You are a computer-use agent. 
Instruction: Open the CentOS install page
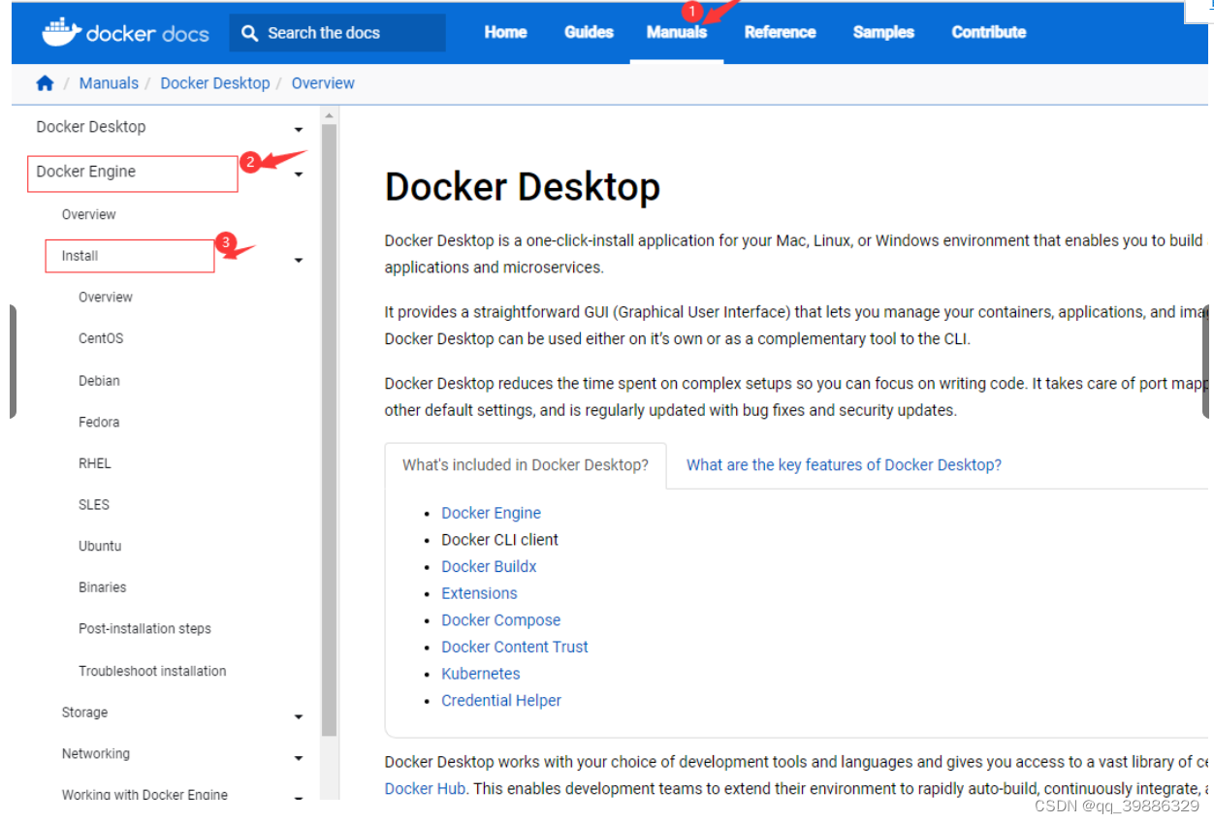(101, 339)
